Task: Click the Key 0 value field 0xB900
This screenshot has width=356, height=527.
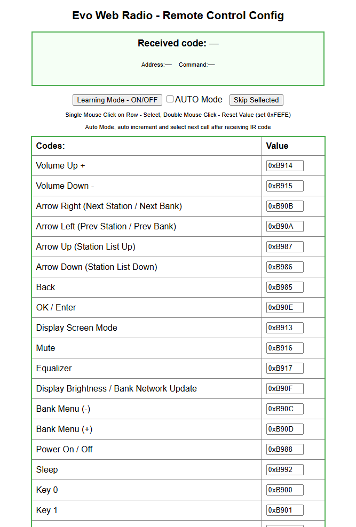Action: pyautogui.click(x=284, y=490)
